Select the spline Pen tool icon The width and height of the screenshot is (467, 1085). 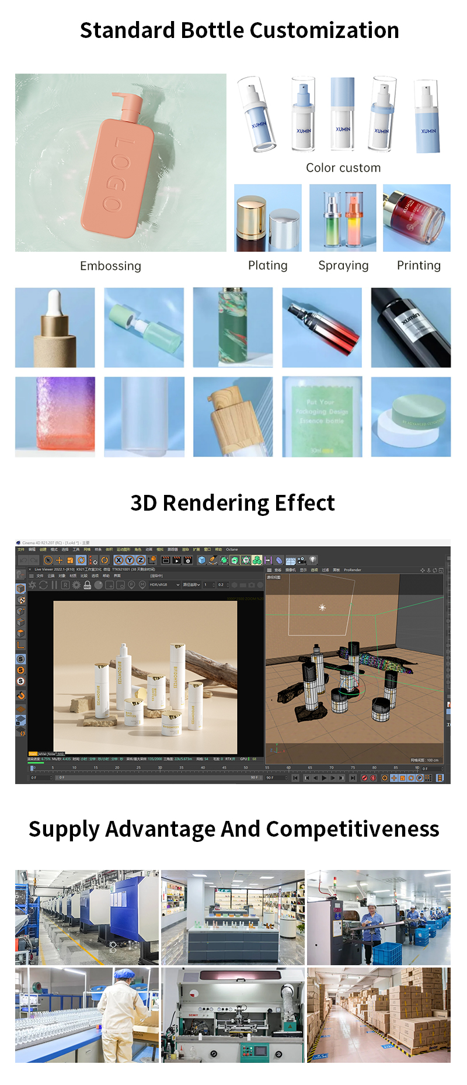tap(212, 560)
